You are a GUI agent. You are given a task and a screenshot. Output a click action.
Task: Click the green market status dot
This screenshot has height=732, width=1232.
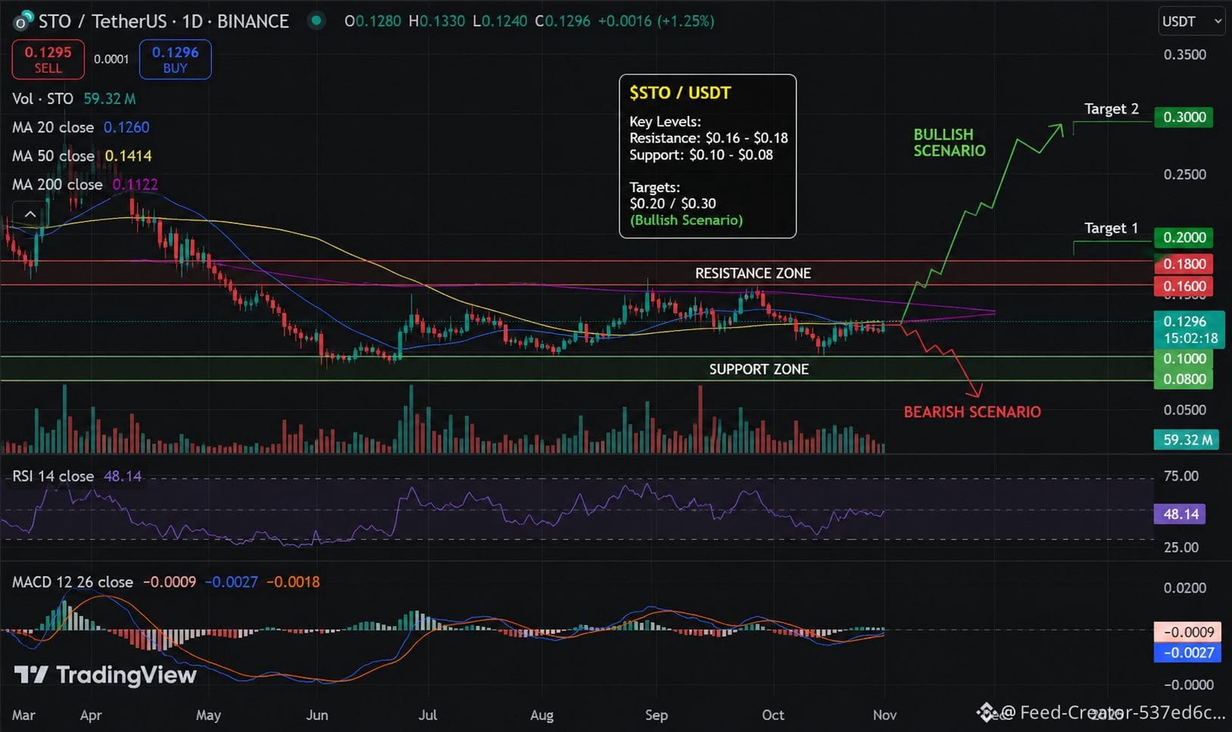[317, 20]
